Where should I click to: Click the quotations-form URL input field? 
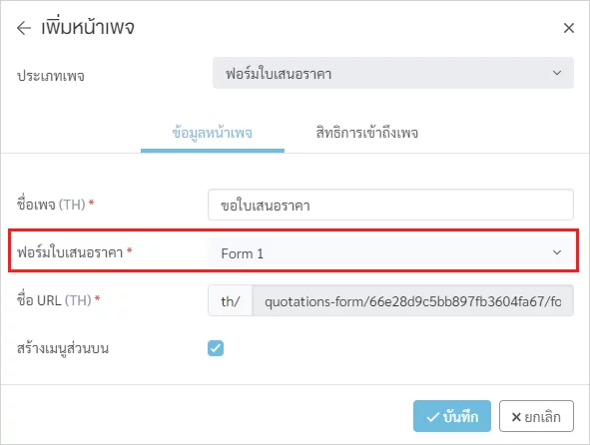(x=412, y=301)
